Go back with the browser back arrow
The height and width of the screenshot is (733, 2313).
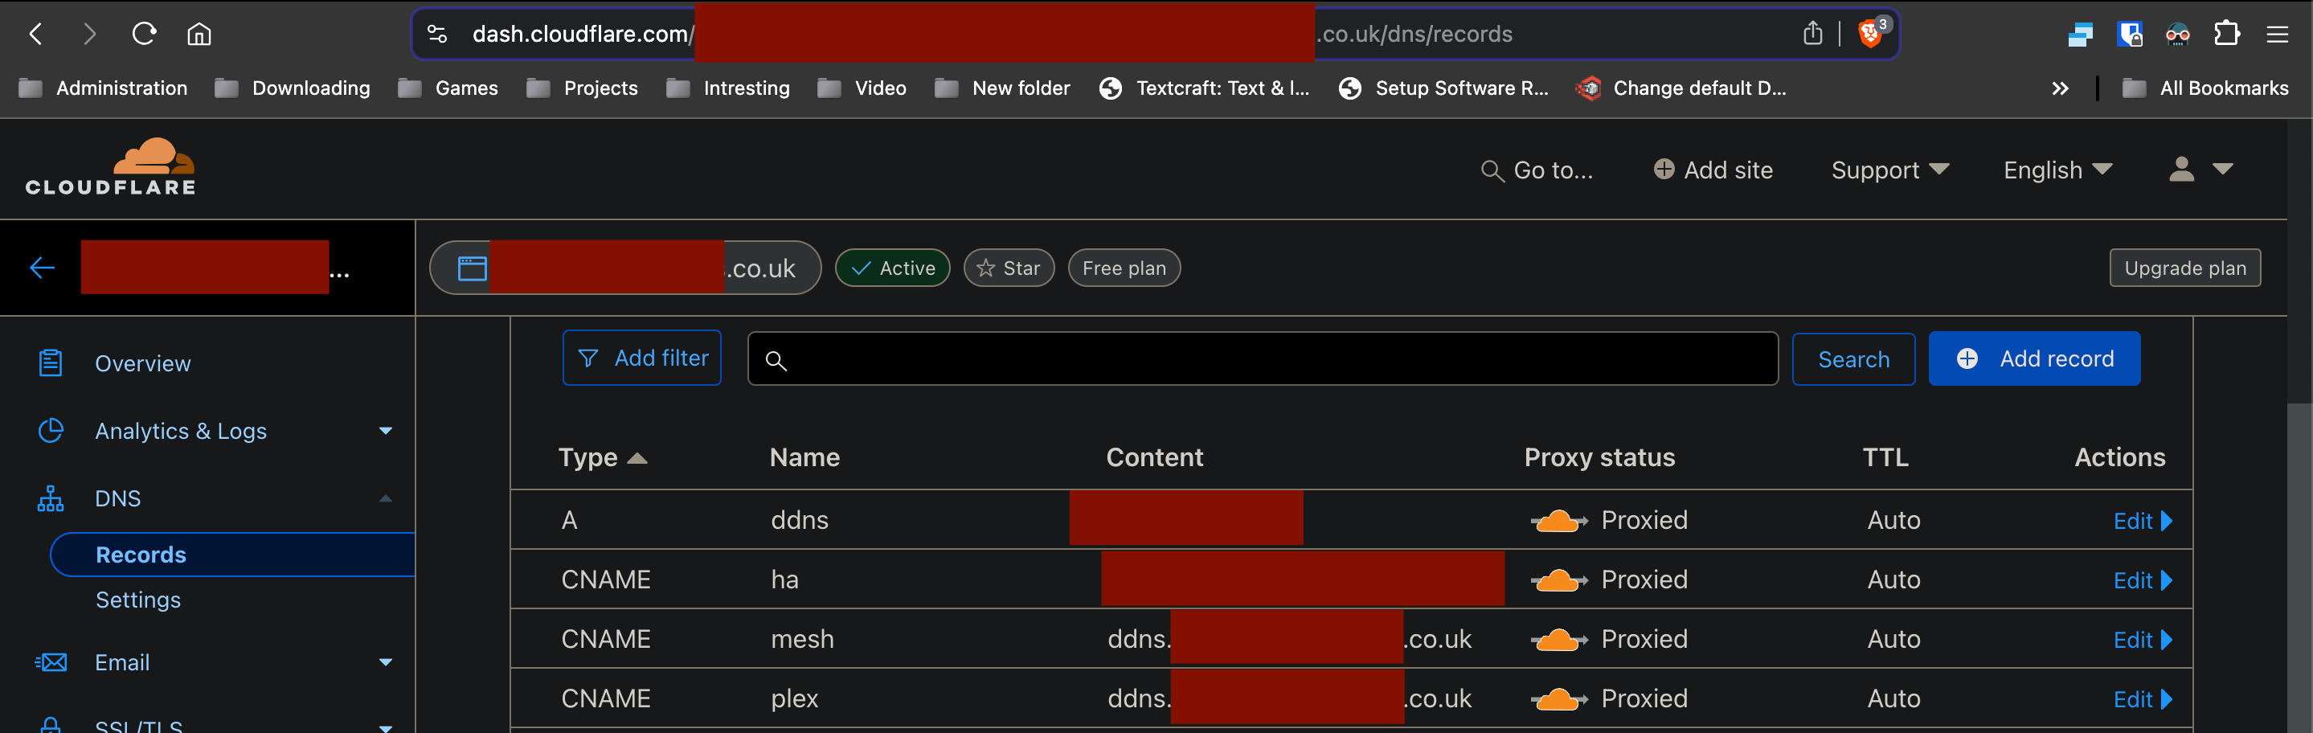[x=36, y=34]
